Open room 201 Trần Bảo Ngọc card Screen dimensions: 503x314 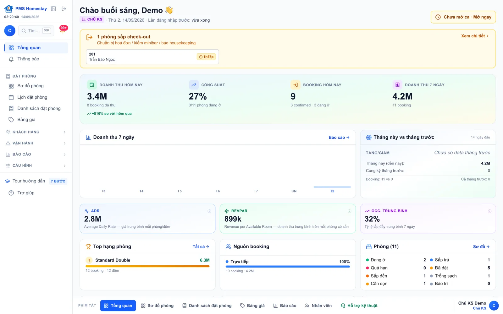point(152,57)
